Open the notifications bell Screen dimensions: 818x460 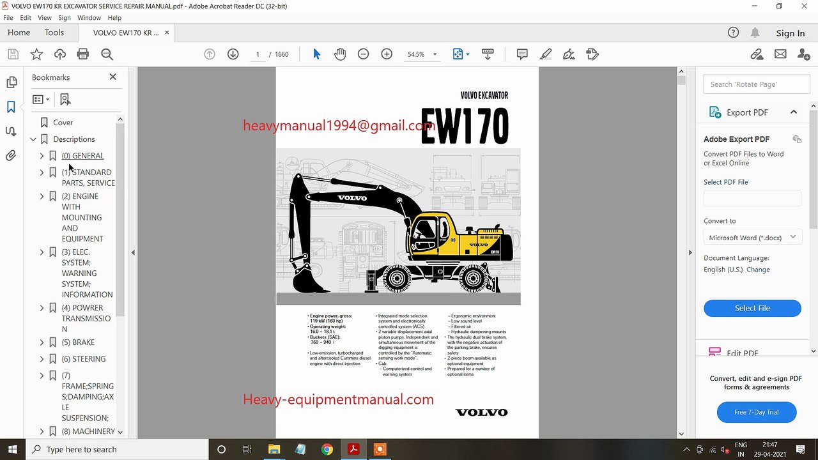755,33
